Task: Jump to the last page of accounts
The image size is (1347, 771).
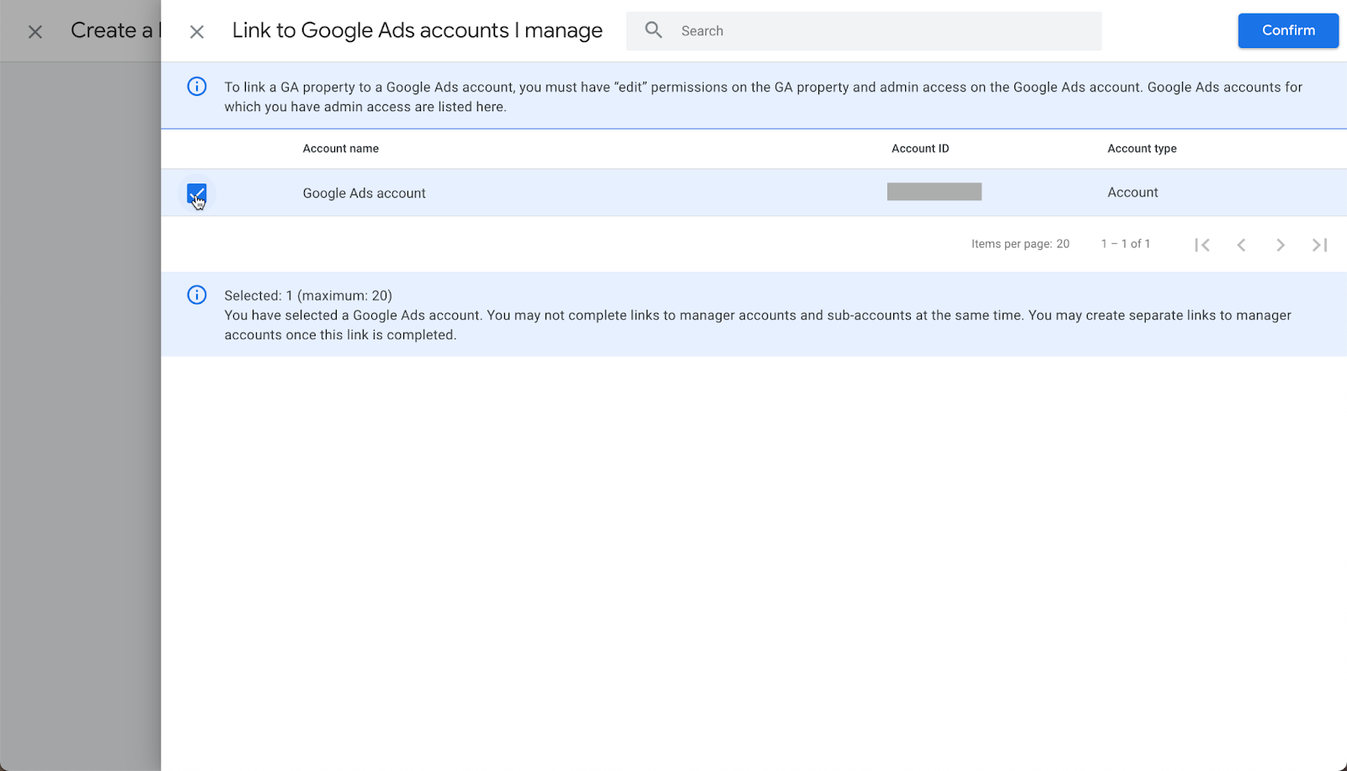Action: pos(1319,245)
